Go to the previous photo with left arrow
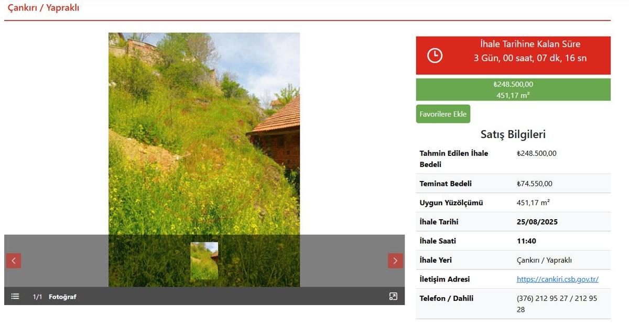The width and height of the screenshot is (629, 327). 14,261
